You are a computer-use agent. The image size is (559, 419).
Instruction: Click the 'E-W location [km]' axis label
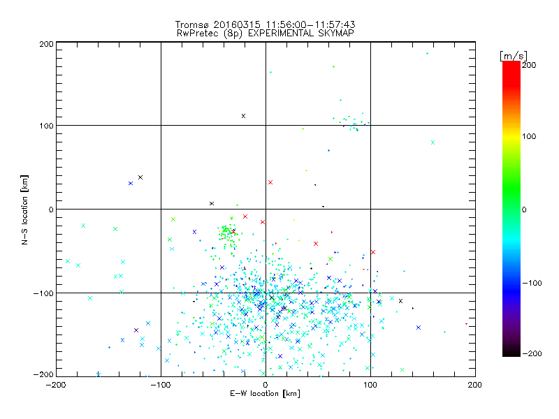pyautogui.click(x=265, y=394)
